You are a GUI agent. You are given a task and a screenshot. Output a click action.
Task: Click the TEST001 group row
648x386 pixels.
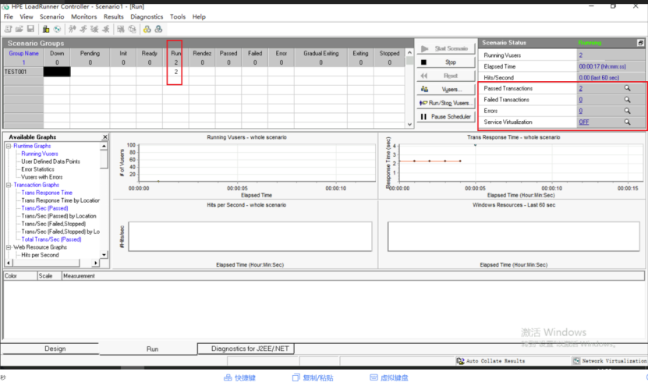point(204,72)
